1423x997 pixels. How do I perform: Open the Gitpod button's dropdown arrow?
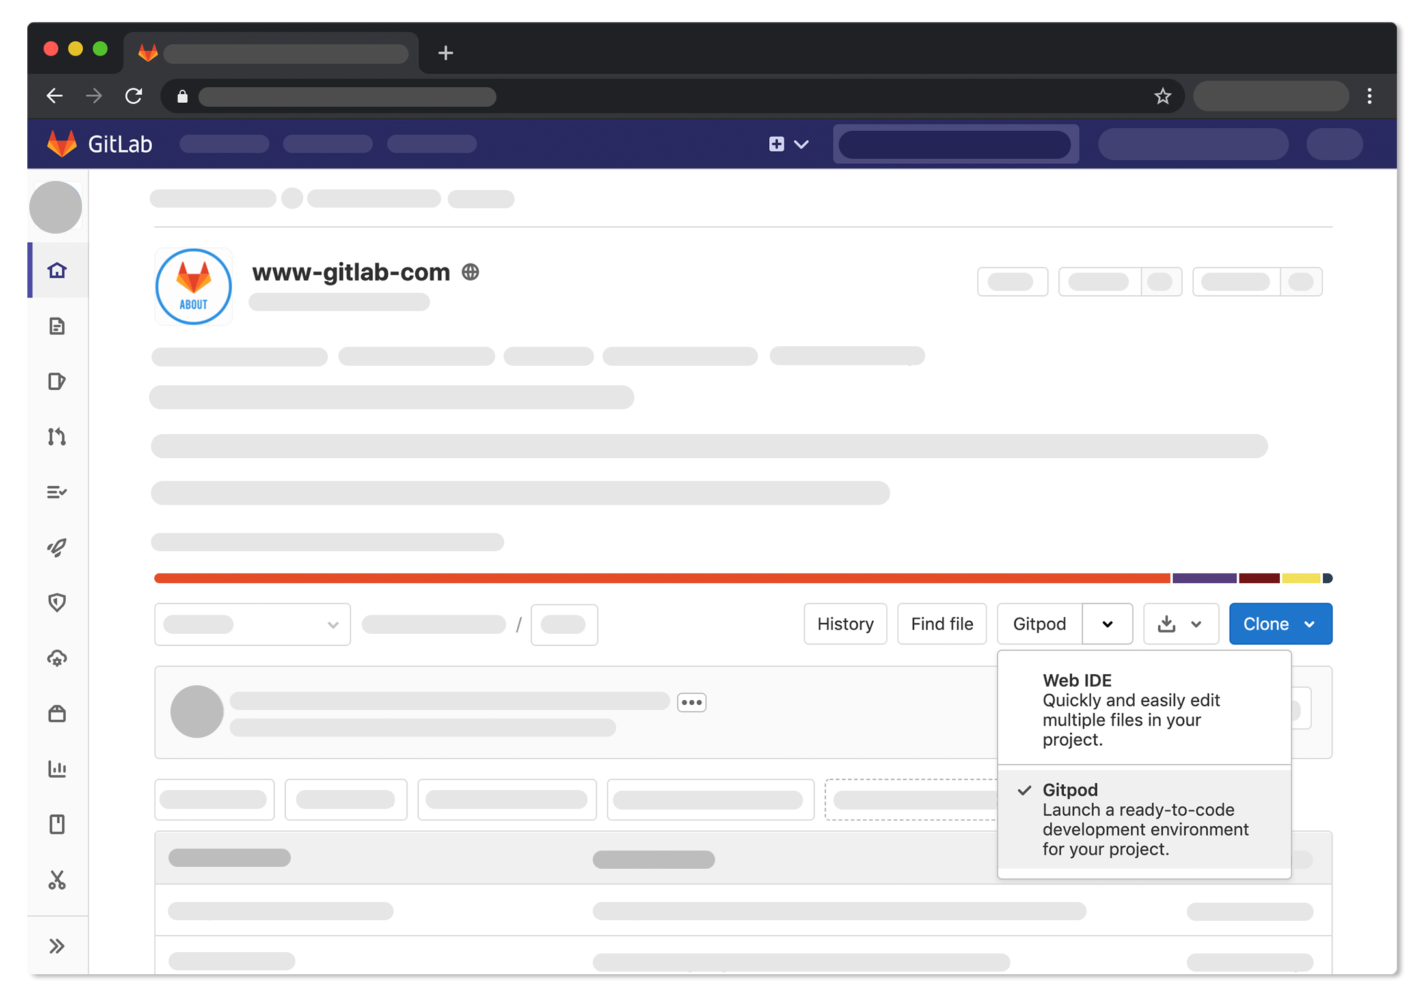point(1107,624)
